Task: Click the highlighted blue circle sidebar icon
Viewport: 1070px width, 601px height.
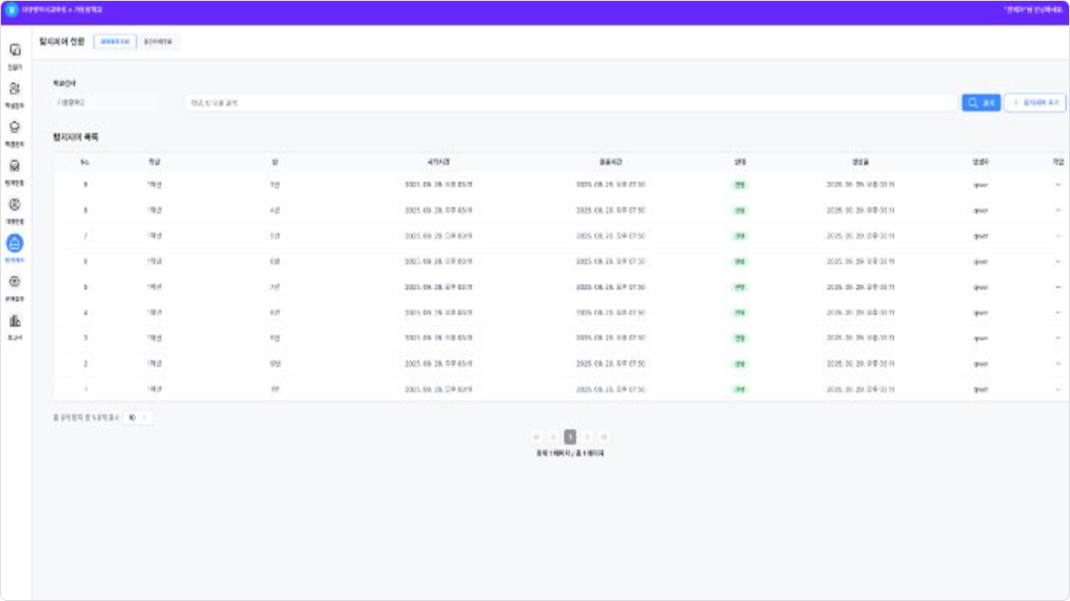Action: (15, 243)
